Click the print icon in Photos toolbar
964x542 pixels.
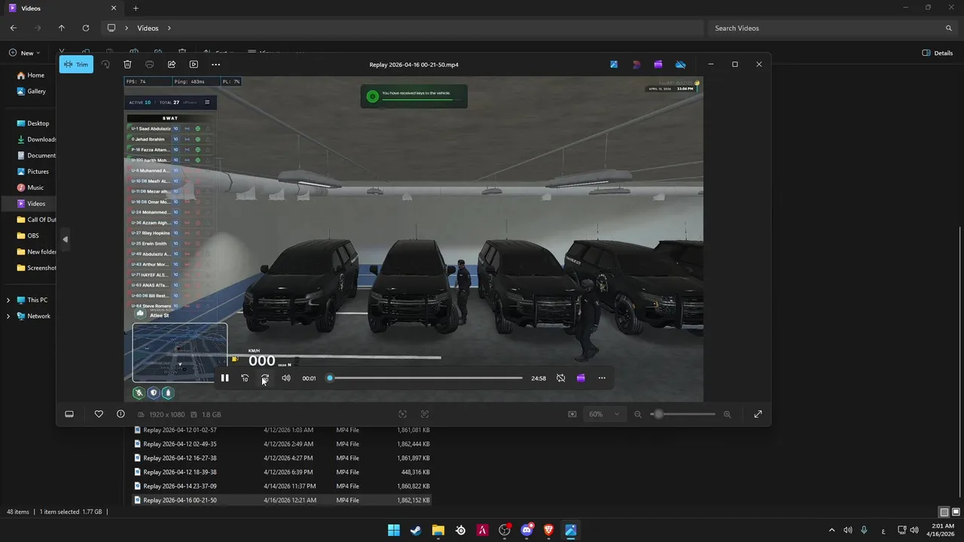149,65
